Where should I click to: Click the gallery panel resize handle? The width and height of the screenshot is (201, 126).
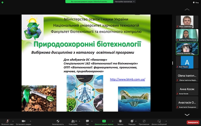point(173,63)
